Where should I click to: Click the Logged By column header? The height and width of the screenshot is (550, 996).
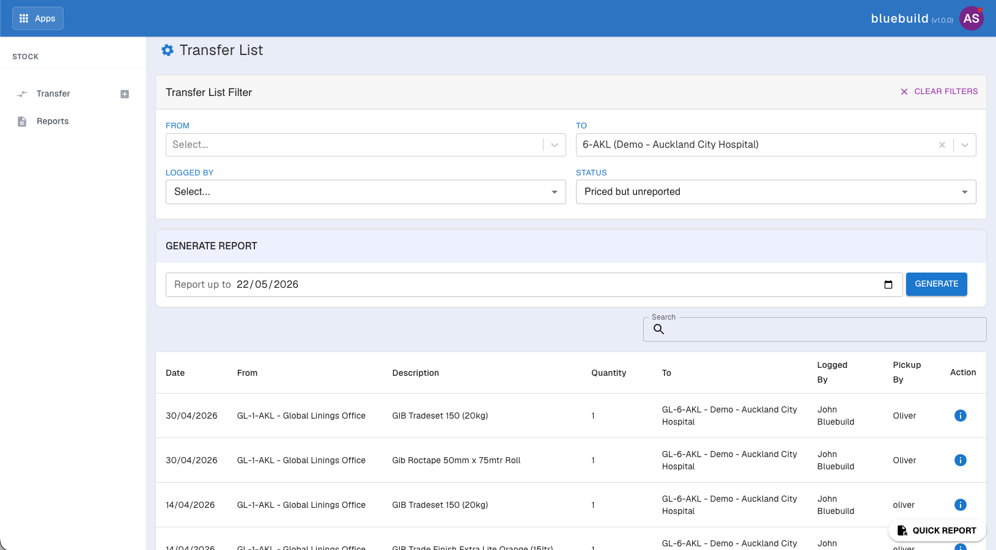click(x=832, y=372)
